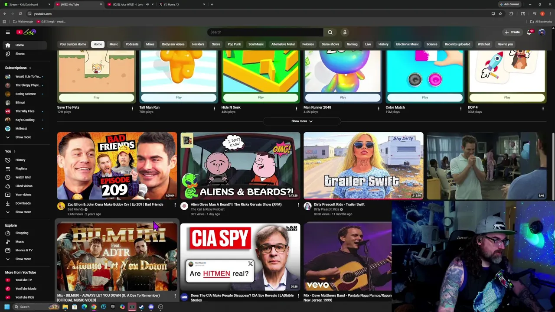
Task: Select the Podcasts filter chip
Action: [132, 44]
